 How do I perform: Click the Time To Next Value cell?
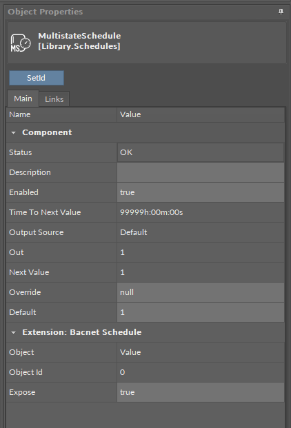(x=201, y=212)
